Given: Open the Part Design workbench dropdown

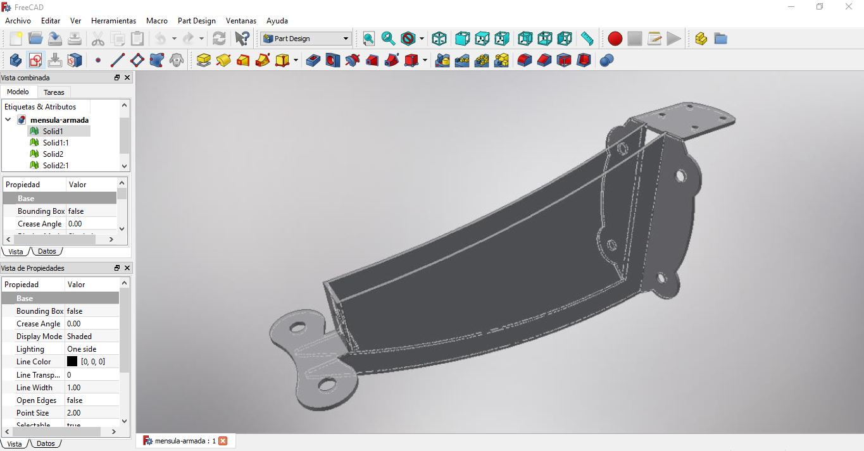Looking at the screenshot, I should pos(306,39).
